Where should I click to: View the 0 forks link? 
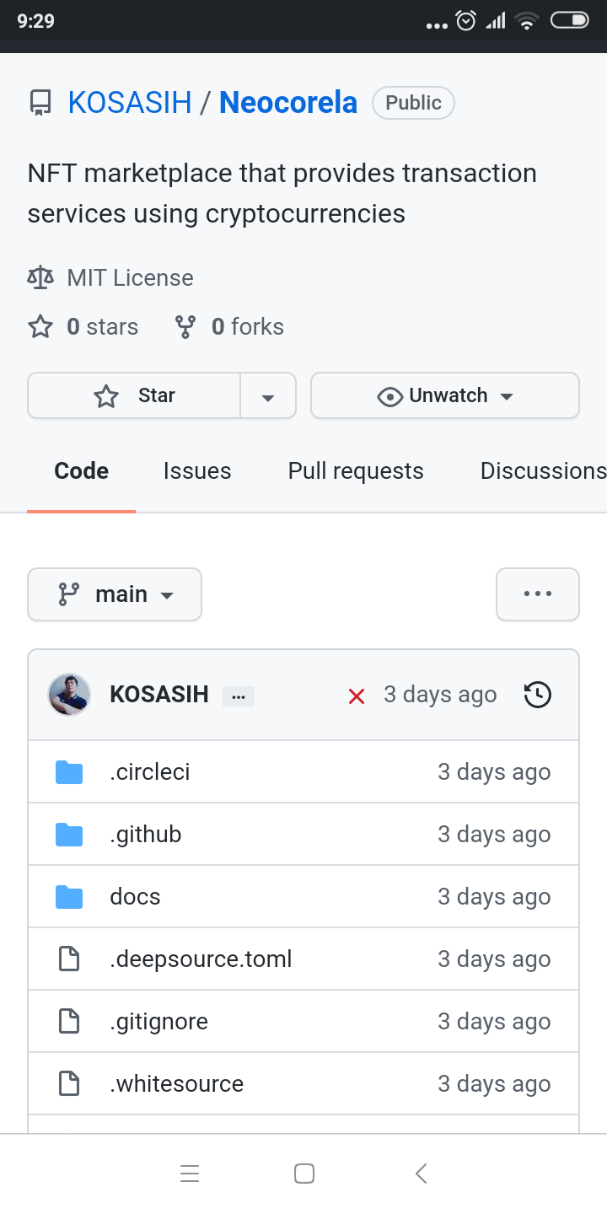(x=247, y=326)
